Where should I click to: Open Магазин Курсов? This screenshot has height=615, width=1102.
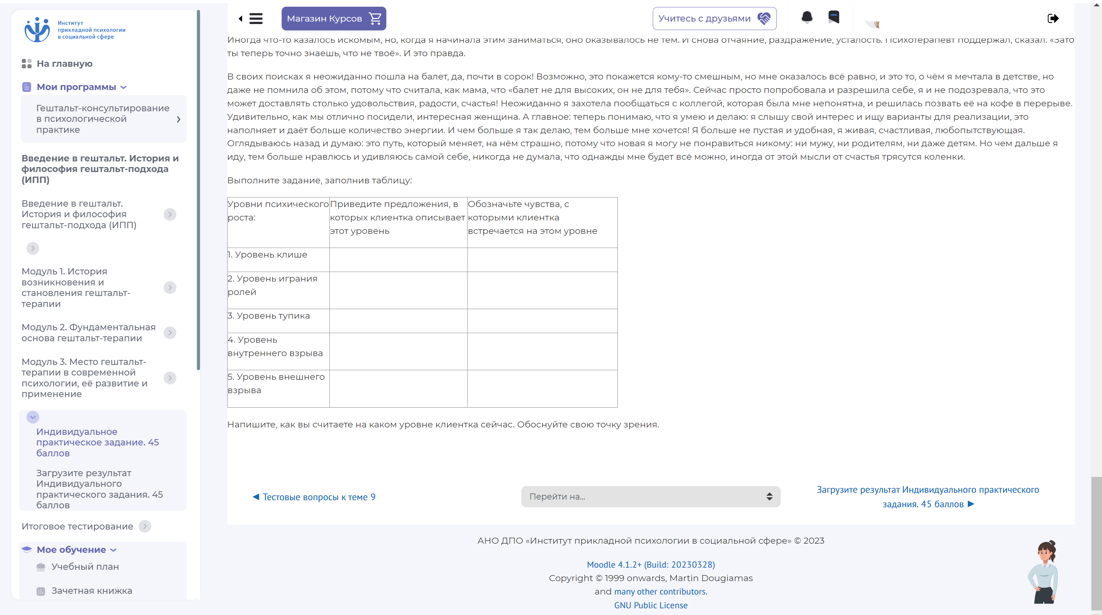(334, 18)
